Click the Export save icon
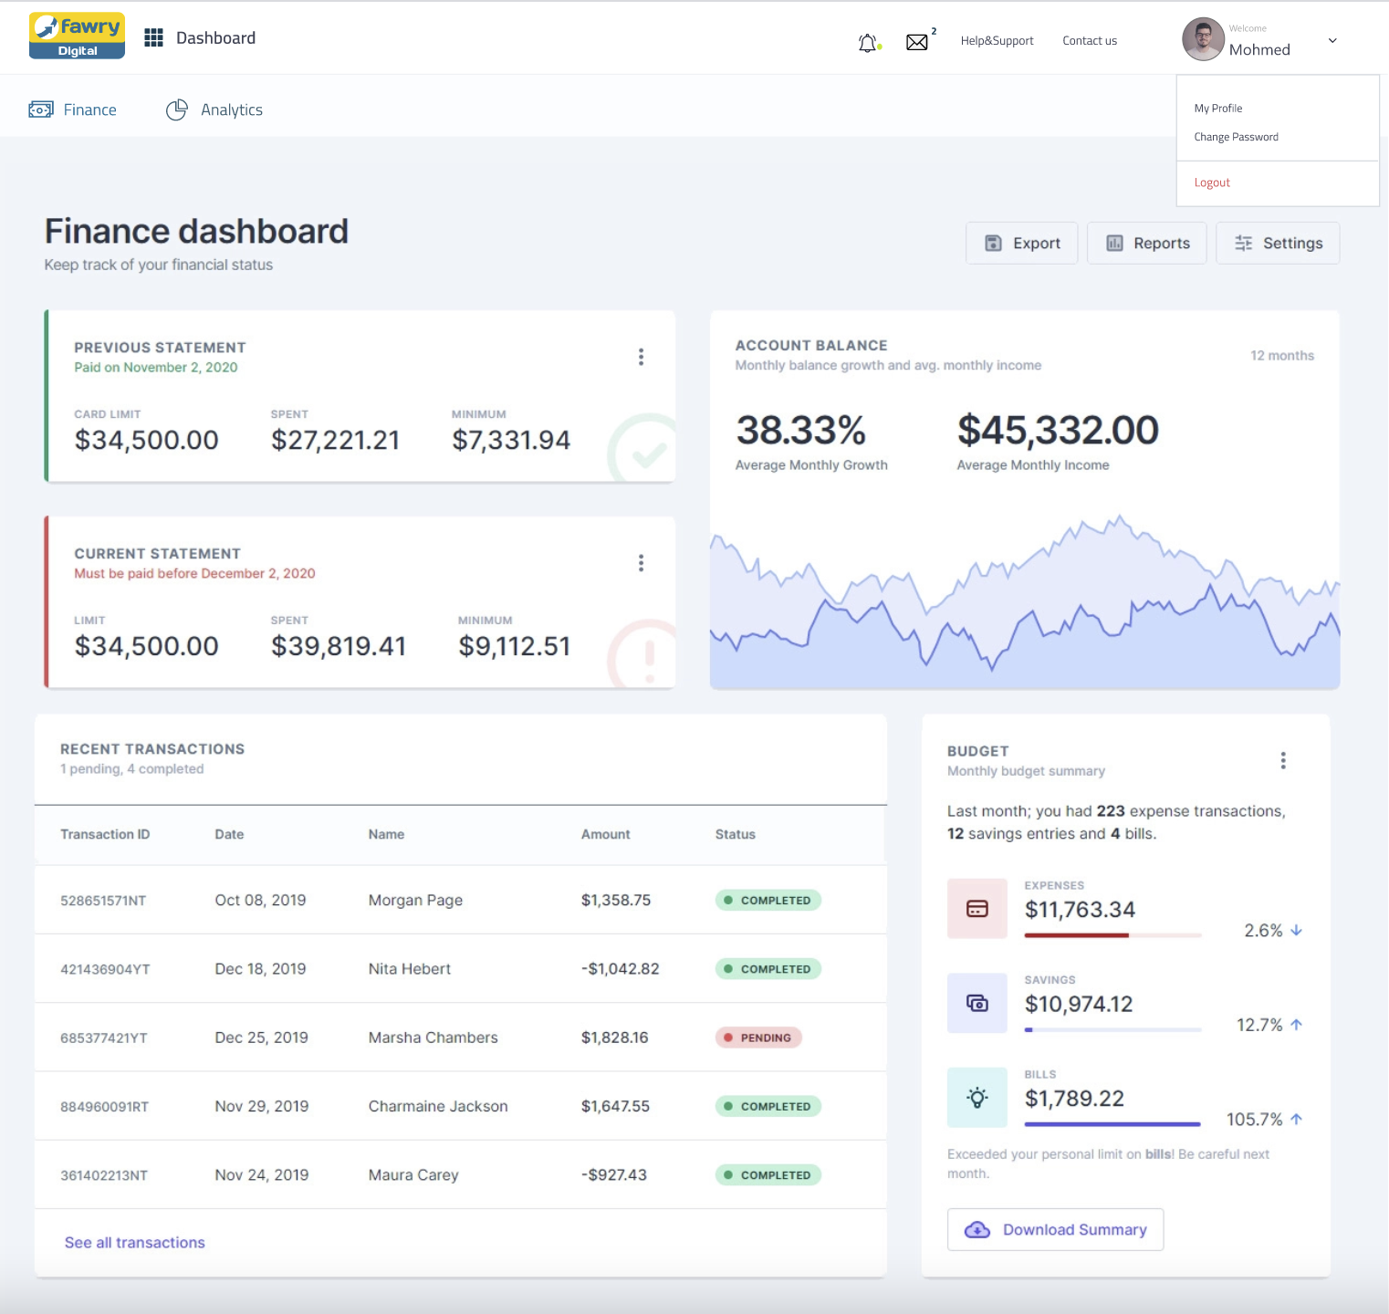The width and height of the screenshot is (1389, 1314). (993, 243)
